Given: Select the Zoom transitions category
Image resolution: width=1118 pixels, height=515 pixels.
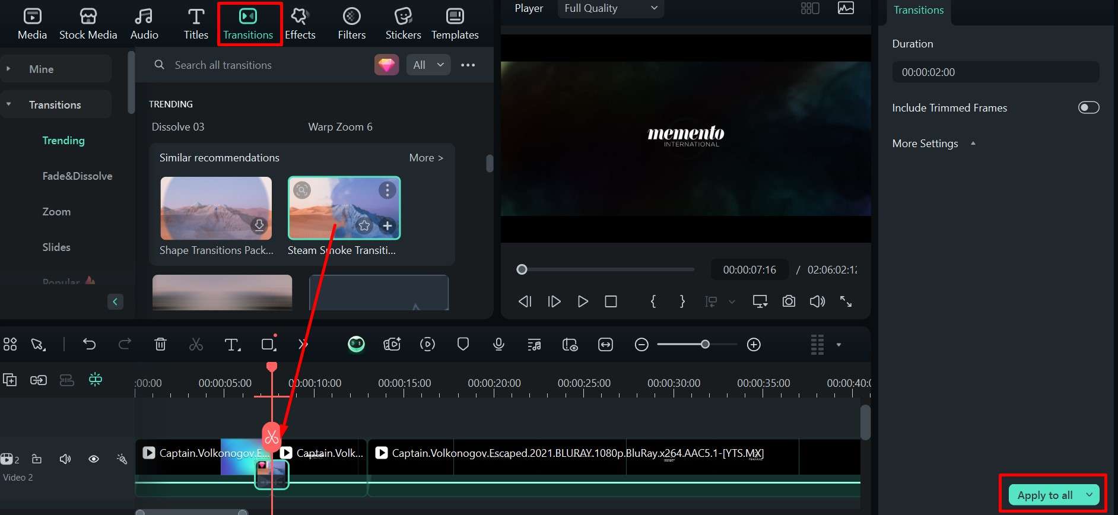Looking at the screenshot, I should 56,212.
